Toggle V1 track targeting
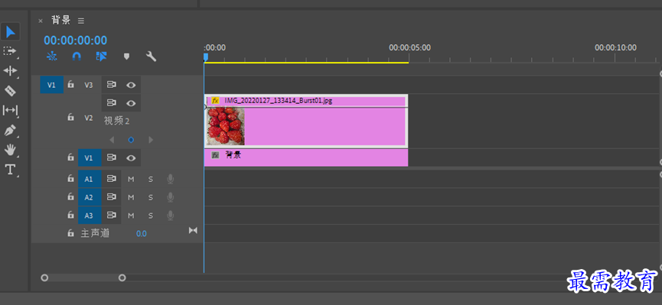The width and height of the screenshot is (662, 305). click(x=90, y=157)
